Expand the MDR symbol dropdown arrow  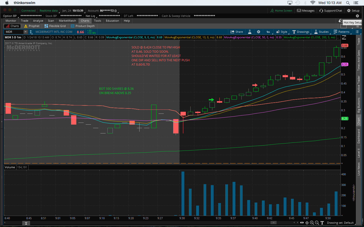[26, 32]
